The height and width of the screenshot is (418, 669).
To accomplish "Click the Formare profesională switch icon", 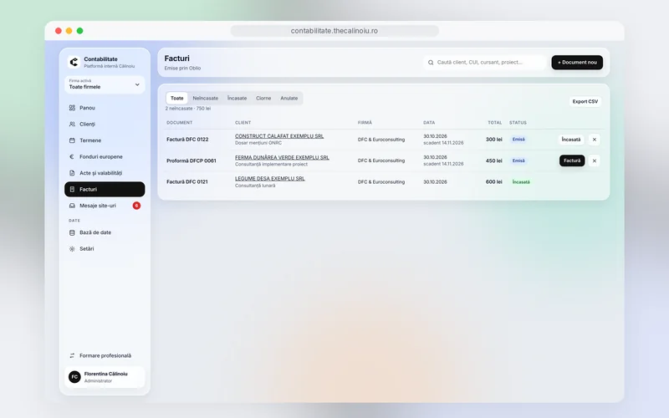I will click(72, 355).
